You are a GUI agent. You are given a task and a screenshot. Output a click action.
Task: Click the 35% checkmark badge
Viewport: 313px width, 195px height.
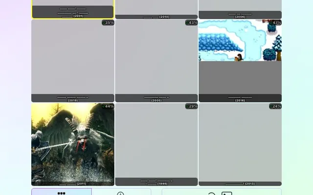108,23
